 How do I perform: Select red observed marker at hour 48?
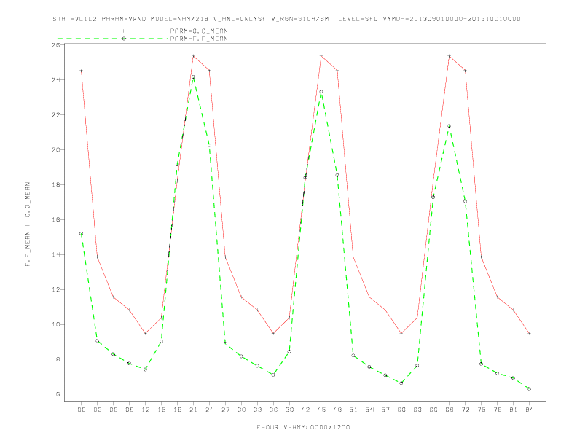[337, 70]
